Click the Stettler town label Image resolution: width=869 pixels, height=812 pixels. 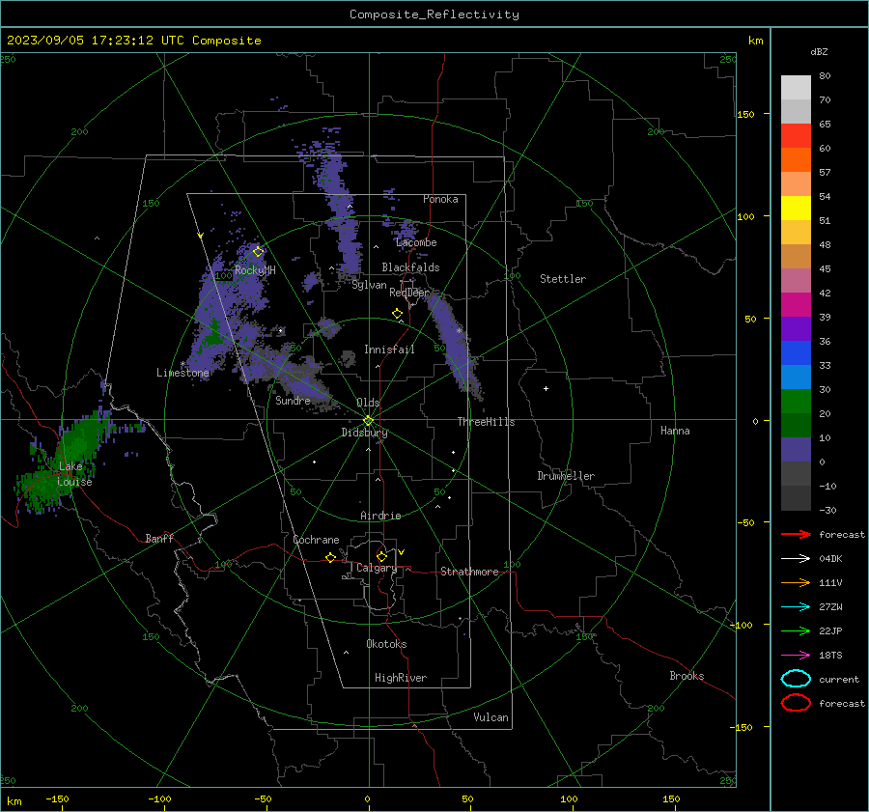pyautogui.click(x=563, y=279)
